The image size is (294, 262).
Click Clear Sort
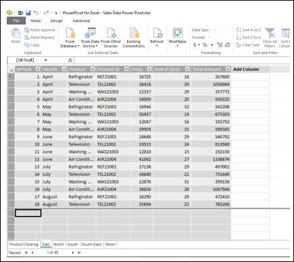248,45
